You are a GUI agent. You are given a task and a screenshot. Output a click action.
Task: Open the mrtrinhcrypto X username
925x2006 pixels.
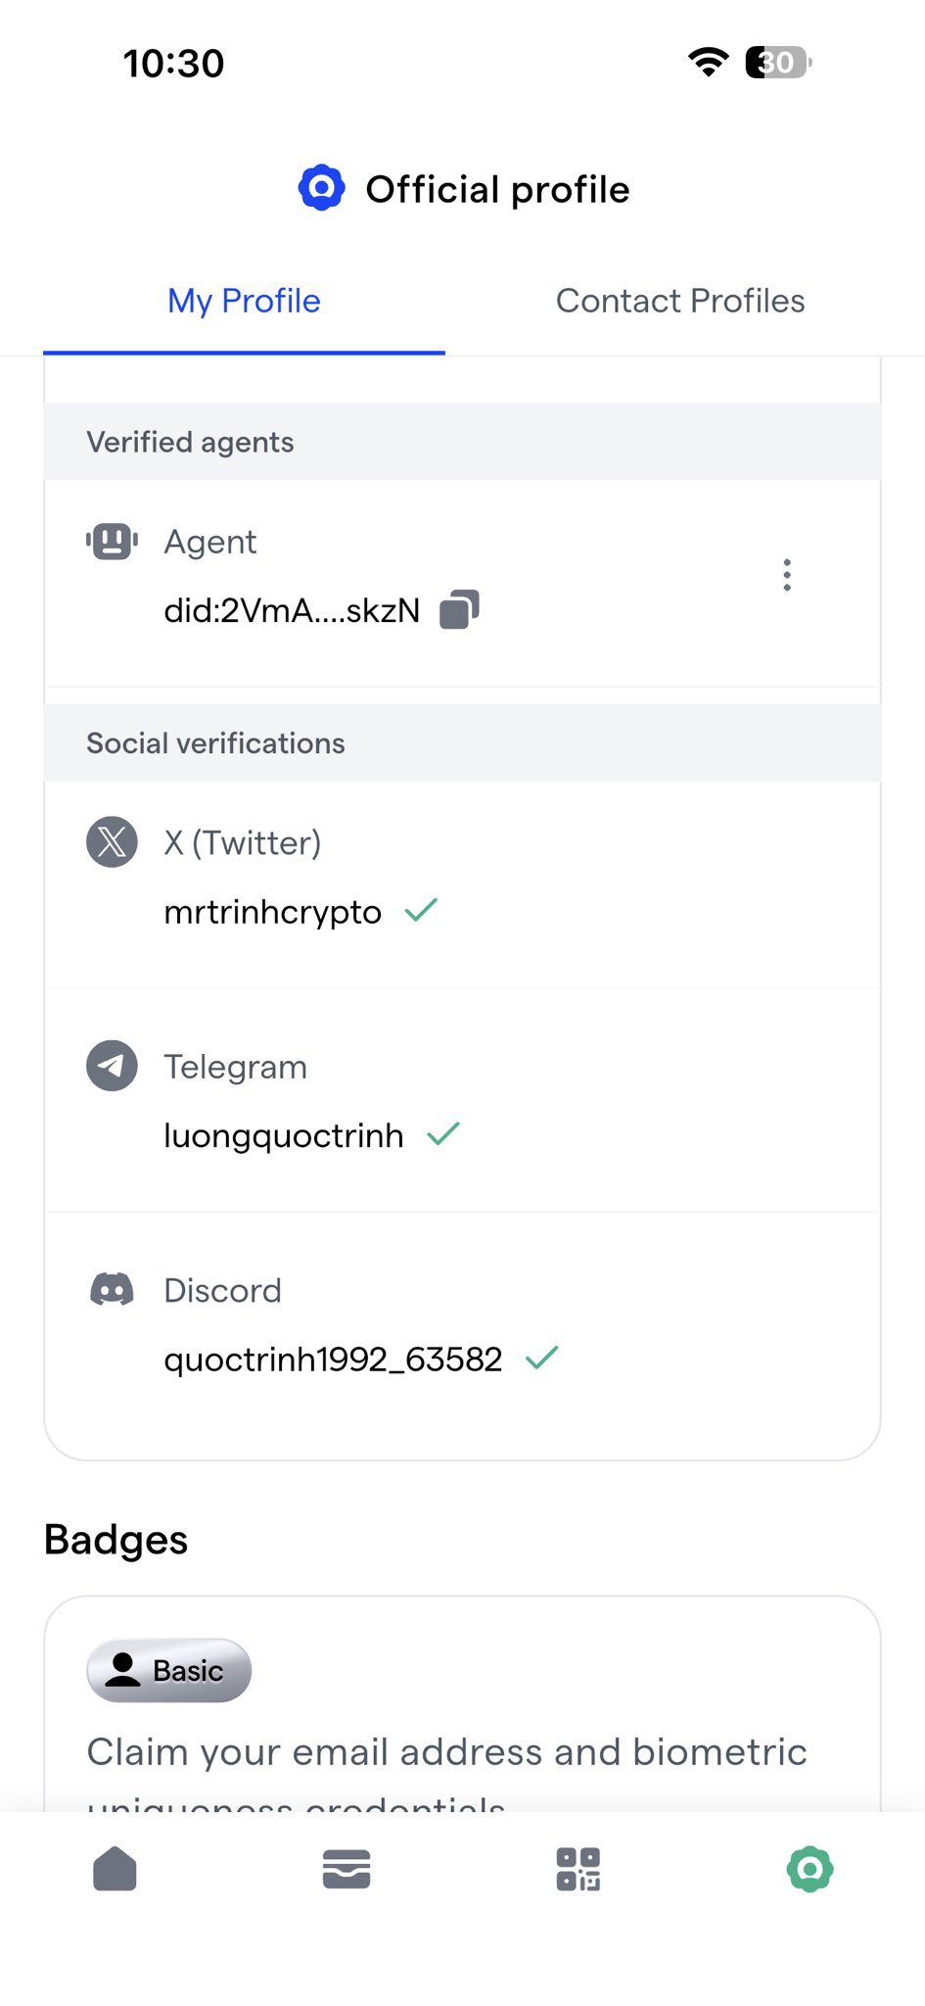(272, 912)
